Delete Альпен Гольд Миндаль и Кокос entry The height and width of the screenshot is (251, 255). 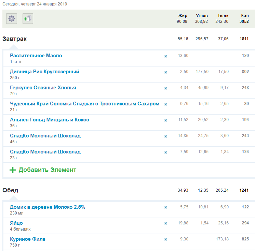click(x=166, y=120)
